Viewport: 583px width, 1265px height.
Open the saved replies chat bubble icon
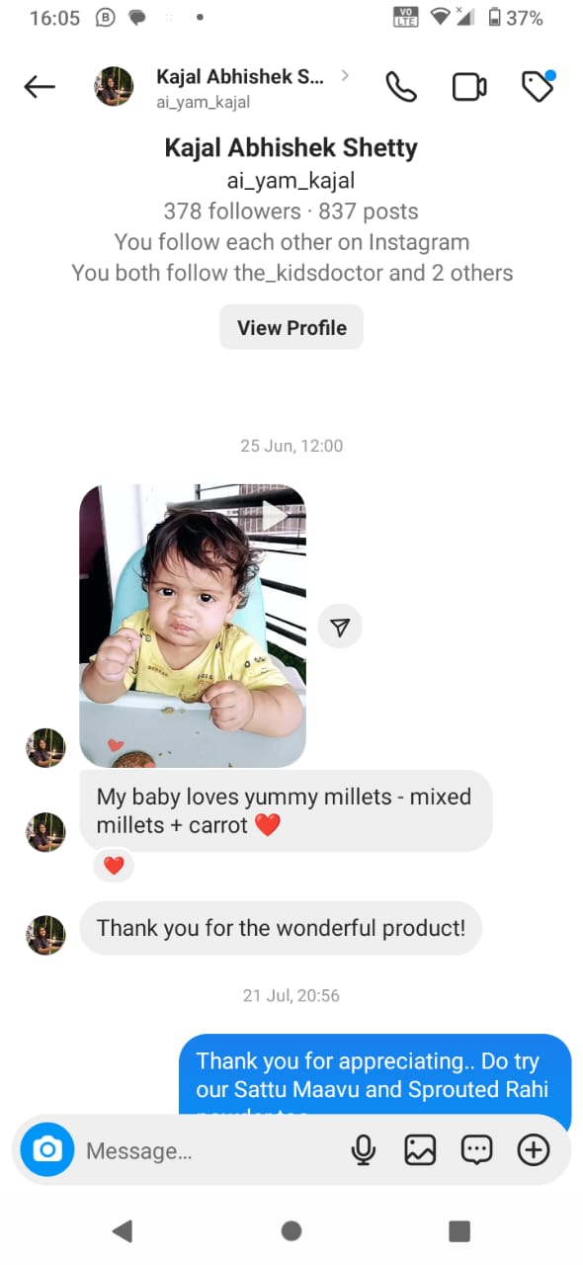pyautogui.click(x=477, y=1149)
